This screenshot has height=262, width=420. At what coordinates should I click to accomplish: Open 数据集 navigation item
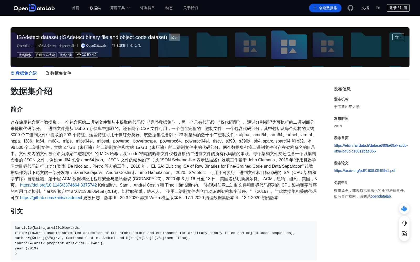[95, 8]
